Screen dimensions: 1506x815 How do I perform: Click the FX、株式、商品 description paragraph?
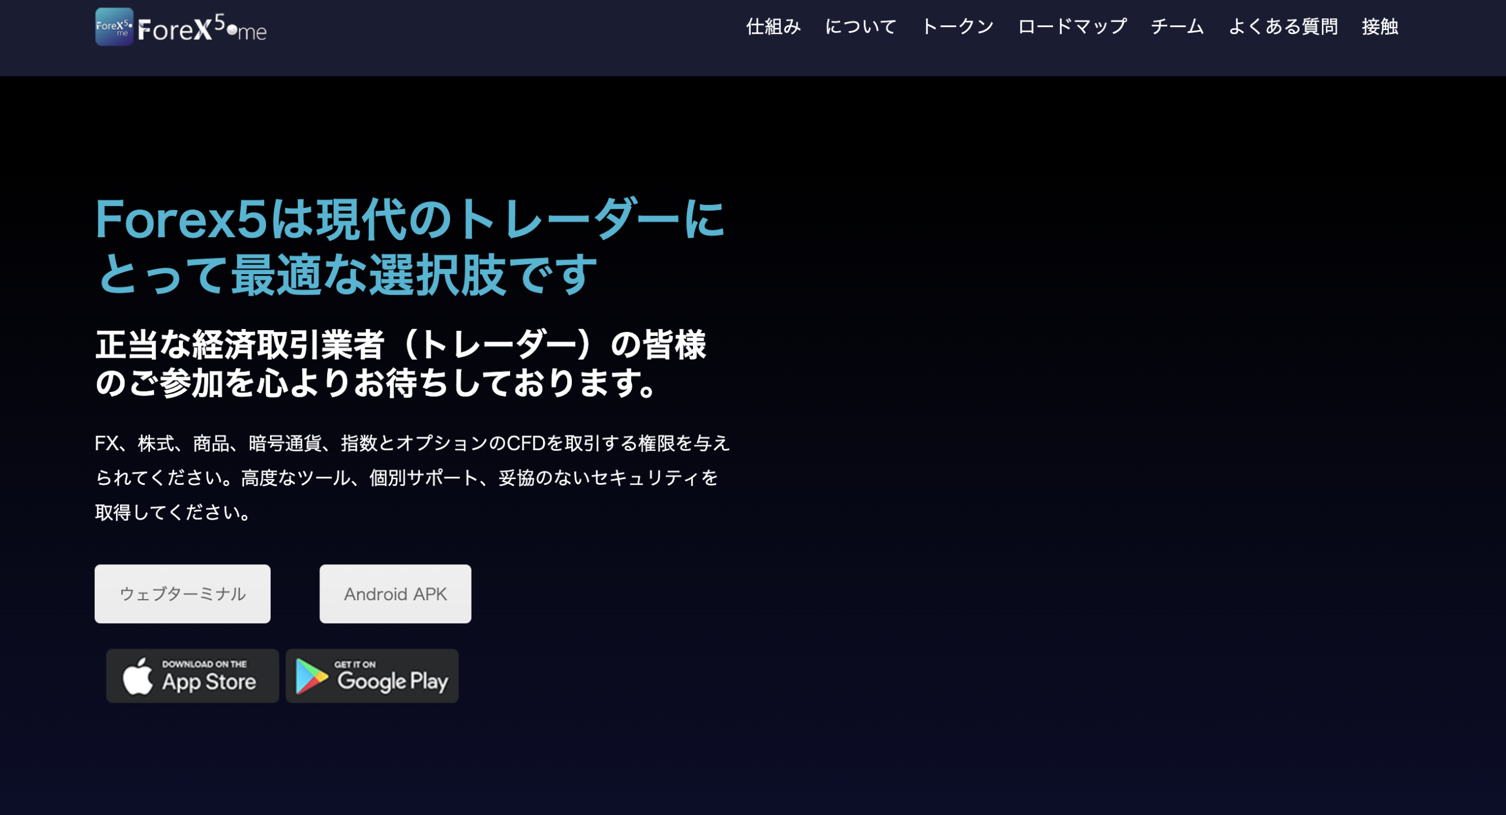point(412,477)
